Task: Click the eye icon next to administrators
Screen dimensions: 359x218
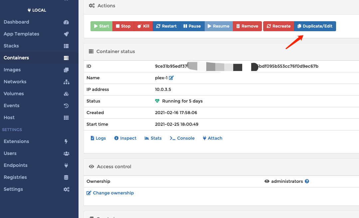Action: click(x=267, y=181)
